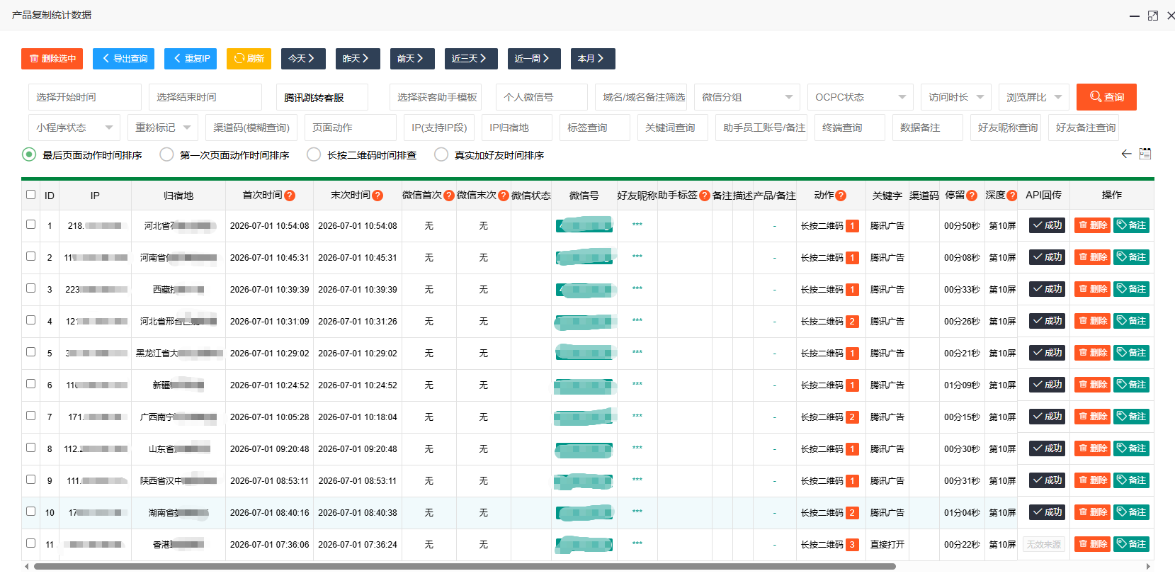Click the 导出查询 button
This screenshot has height=576, width=1175.
click(123, 59)
